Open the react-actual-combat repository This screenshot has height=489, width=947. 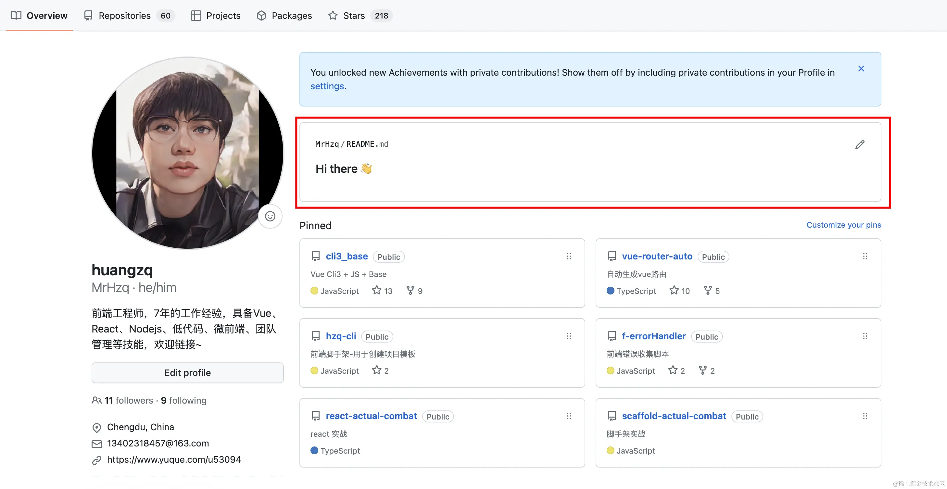[371, 416]
